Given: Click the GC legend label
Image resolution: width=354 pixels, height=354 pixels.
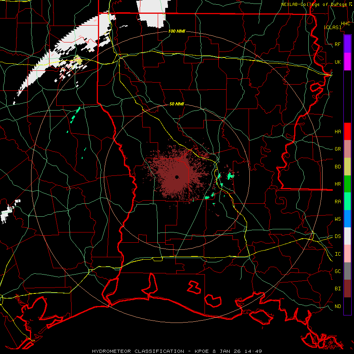Looking at the screenshot, I should click(337, 271).
